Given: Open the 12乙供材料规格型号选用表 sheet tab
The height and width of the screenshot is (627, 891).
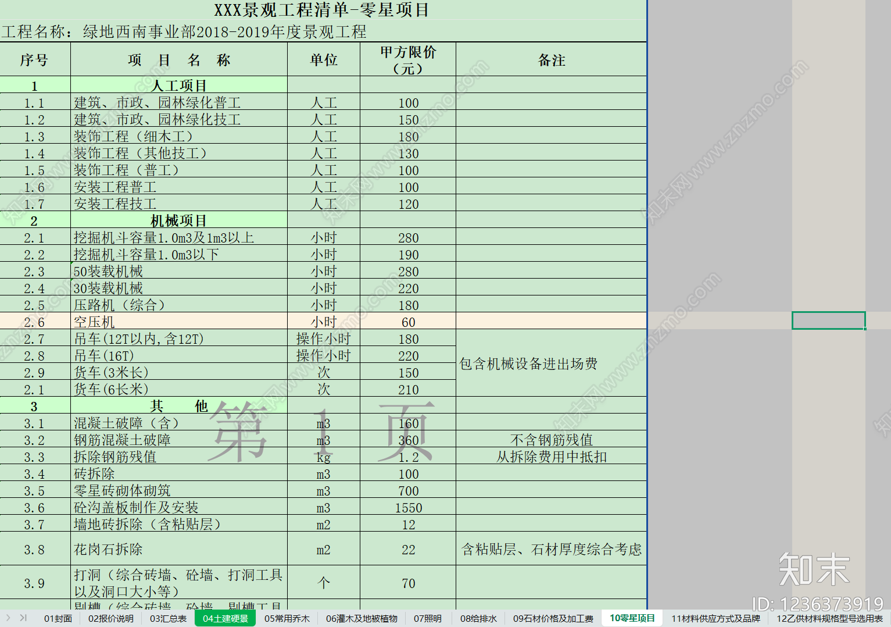Looking at the screenshot, I should coord(829,618).
